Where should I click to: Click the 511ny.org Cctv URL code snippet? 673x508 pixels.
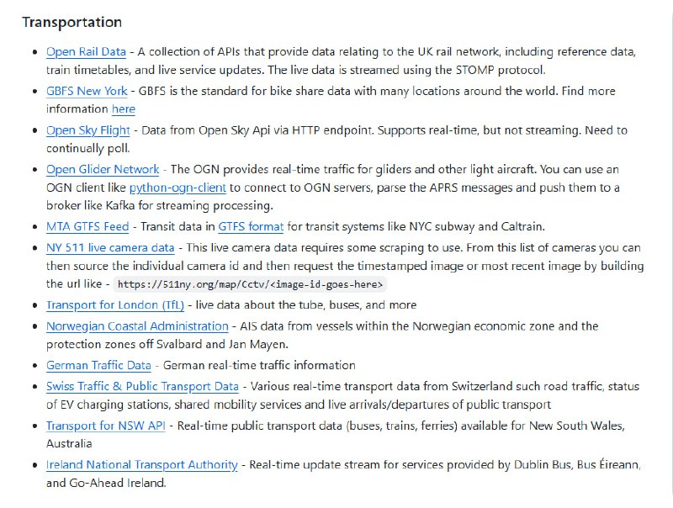point(250,284)
